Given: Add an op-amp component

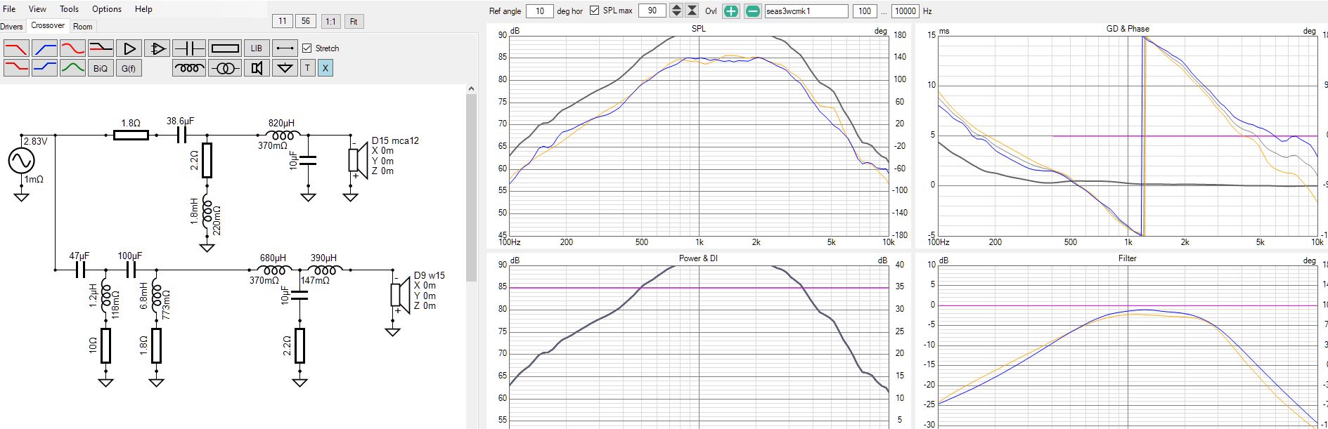Looking at the screenshot, I should coord(157,48).
